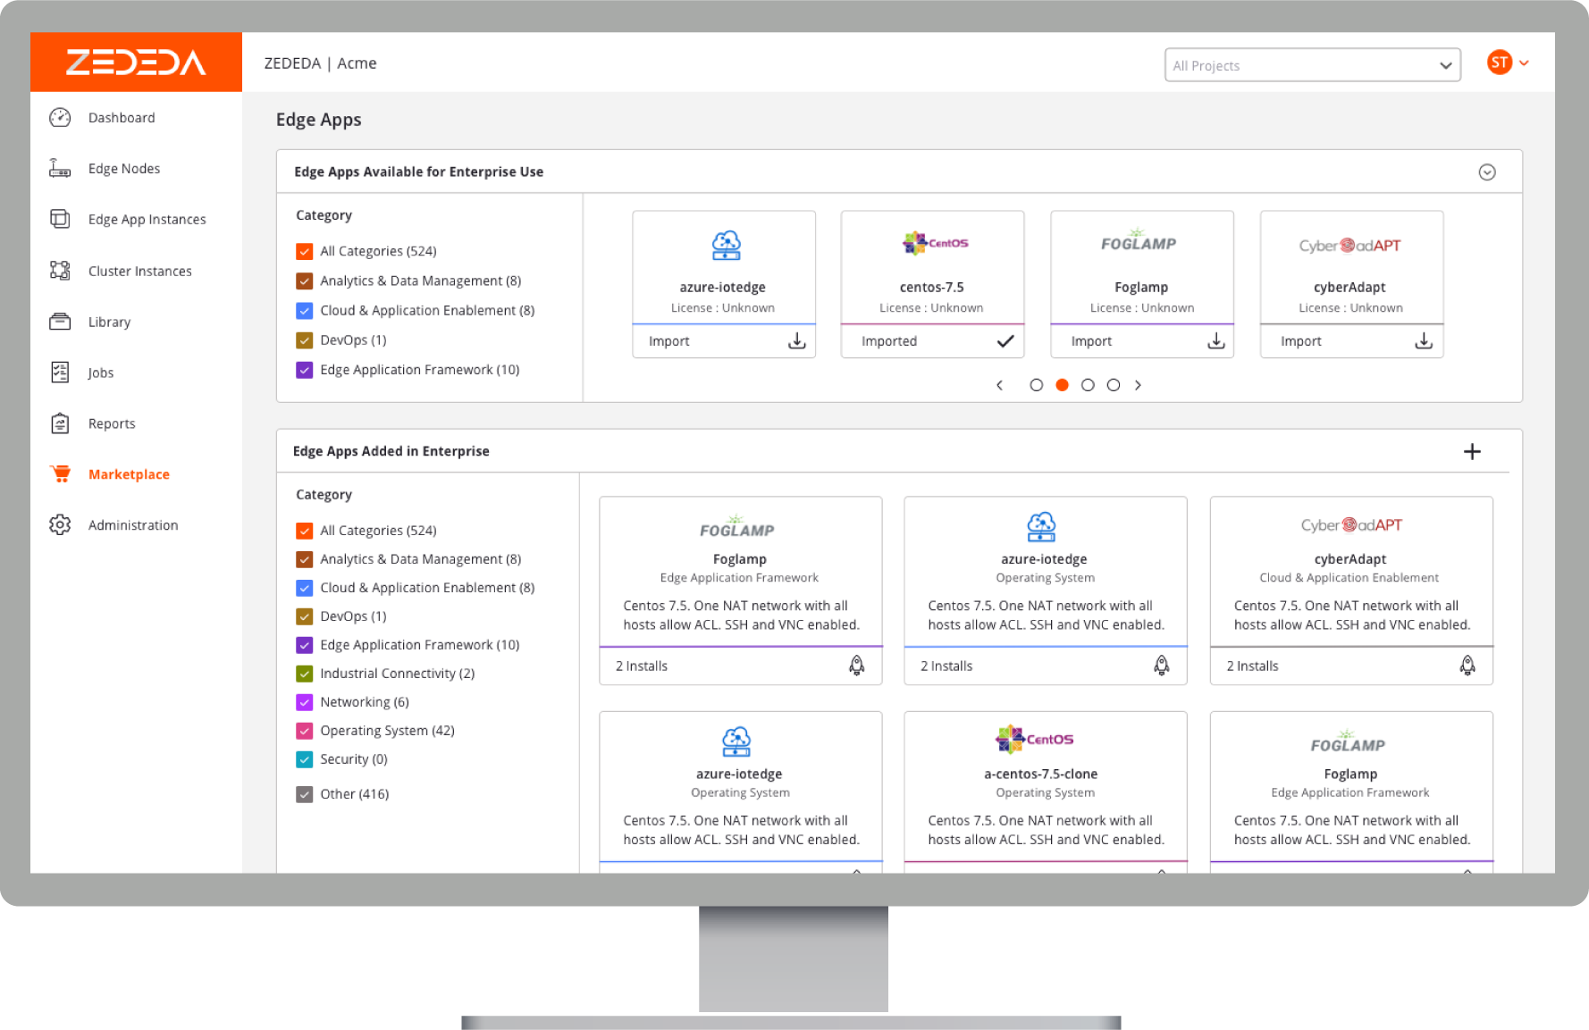Click the deploy rocket icon on Foglamp card

pyautogui.click(x=856, y=666)
